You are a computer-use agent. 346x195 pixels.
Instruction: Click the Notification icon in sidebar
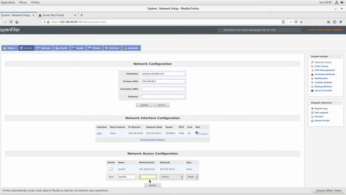(312, 79)
